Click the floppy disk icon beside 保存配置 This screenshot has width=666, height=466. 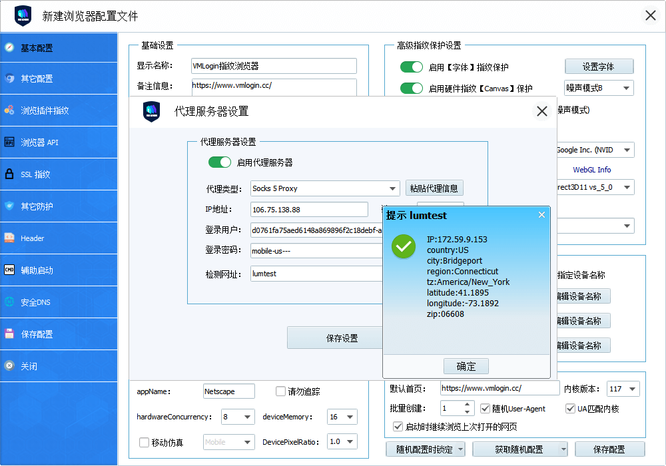(x=9, y=334)
